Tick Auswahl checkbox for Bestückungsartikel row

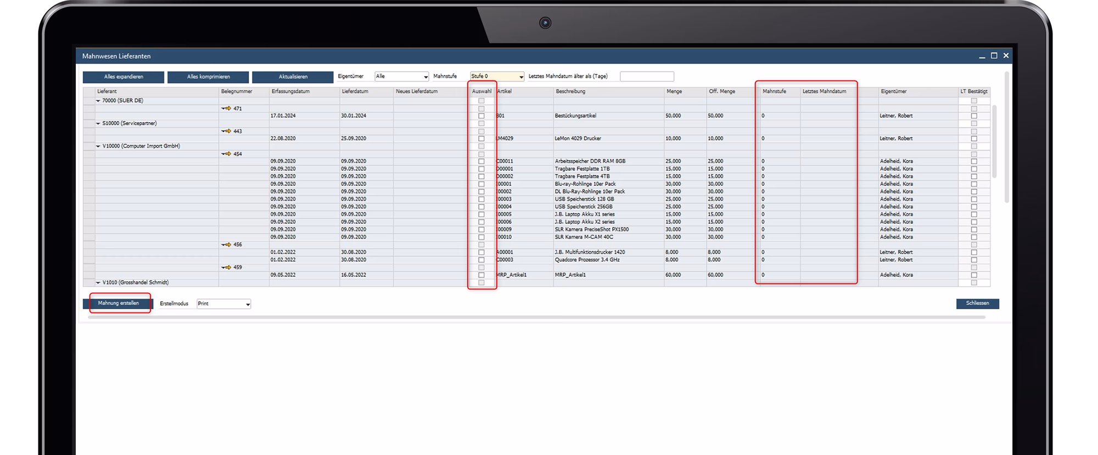481,116
